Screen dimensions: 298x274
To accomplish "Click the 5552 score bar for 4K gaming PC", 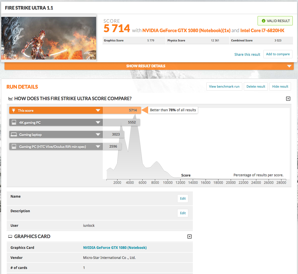I will [x=121, y=122].
